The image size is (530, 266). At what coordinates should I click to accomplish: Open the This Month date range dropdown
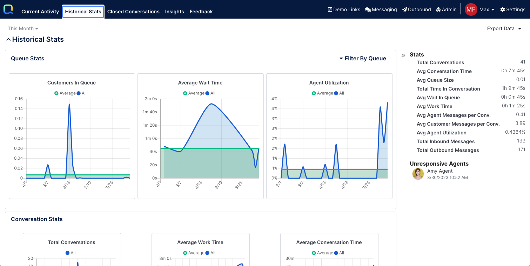[23, 28]
